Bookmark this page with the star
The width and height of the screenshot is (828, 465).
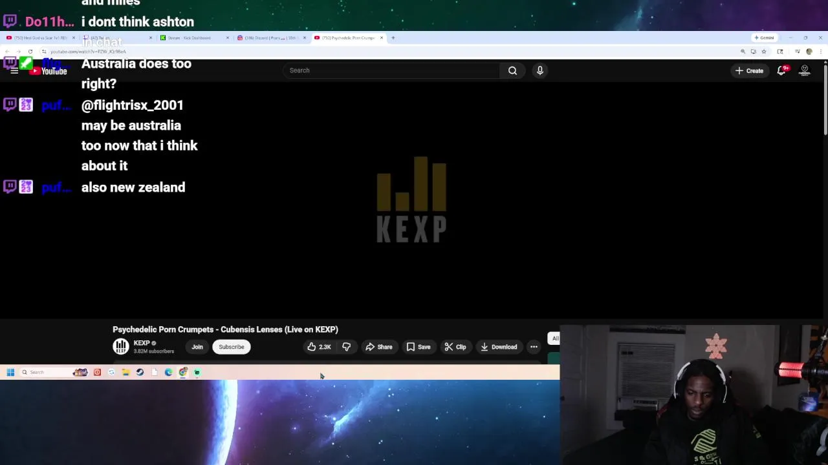tap(763, 52)
